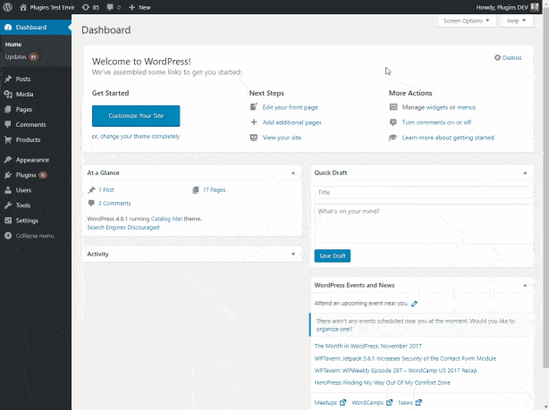Screen dimensions: 549x410
Task: Open the Search Engines Discouraged link
Action: [123, 228]
